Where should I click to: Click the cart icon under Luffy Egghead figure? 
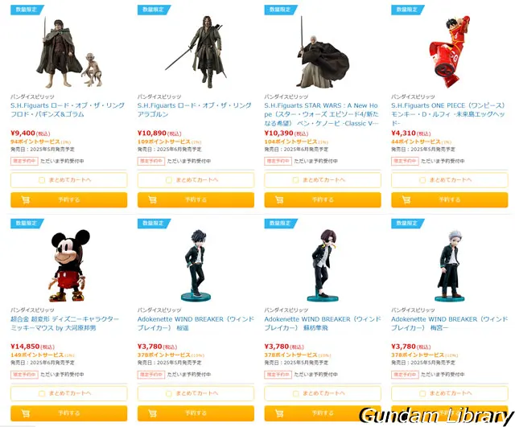click(x=406, y=199)
